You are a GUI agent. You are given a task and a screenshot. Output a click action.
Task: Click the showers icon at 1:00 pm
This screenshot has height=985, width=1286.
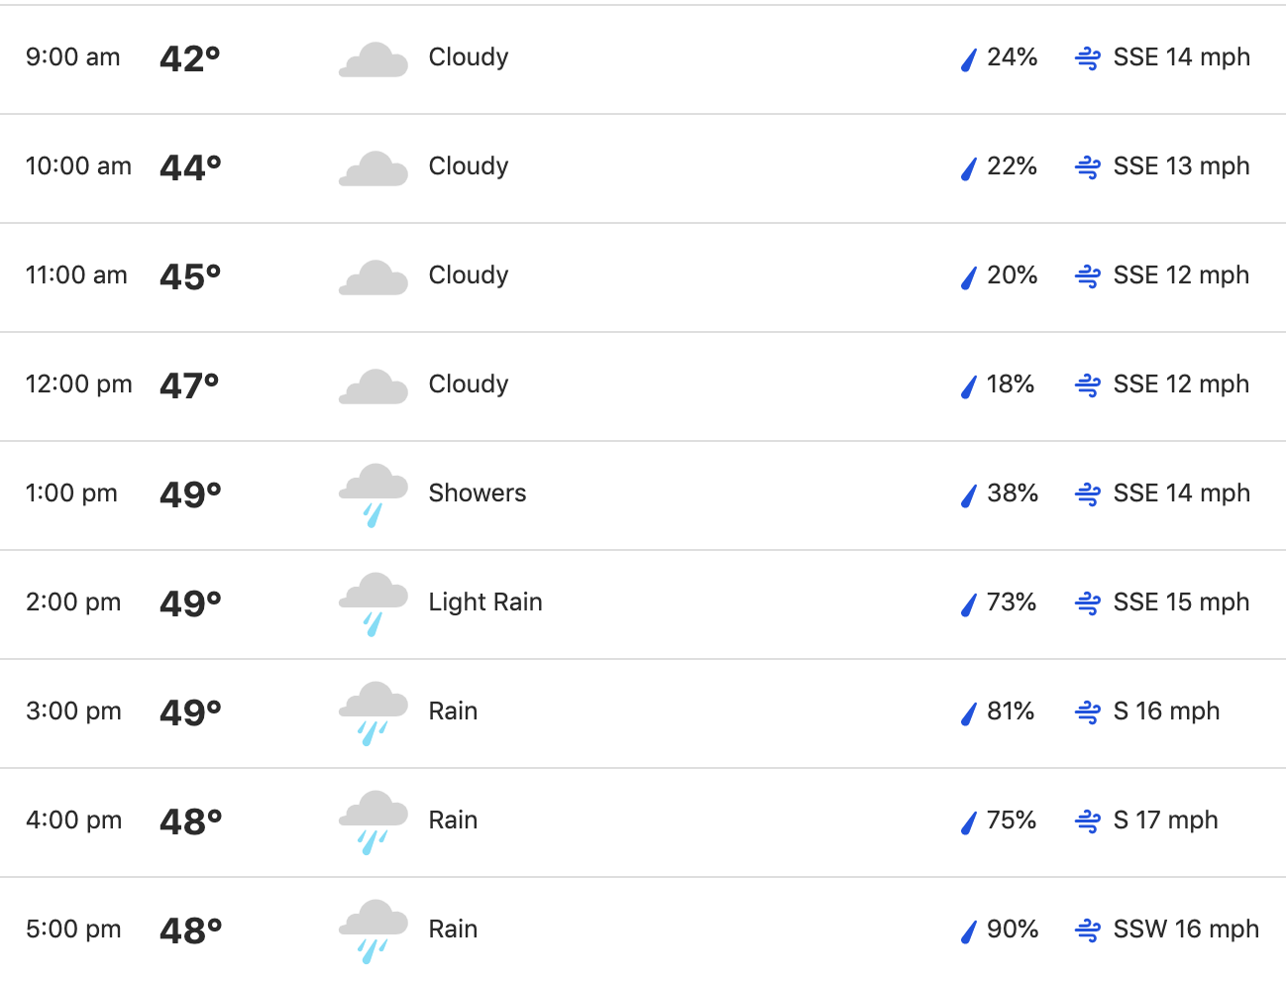tap(373, 495)
